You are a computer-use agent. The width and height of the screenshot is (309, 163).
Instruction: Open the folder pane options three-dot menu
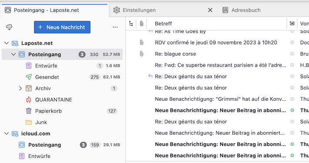click(x=115, y=27)
